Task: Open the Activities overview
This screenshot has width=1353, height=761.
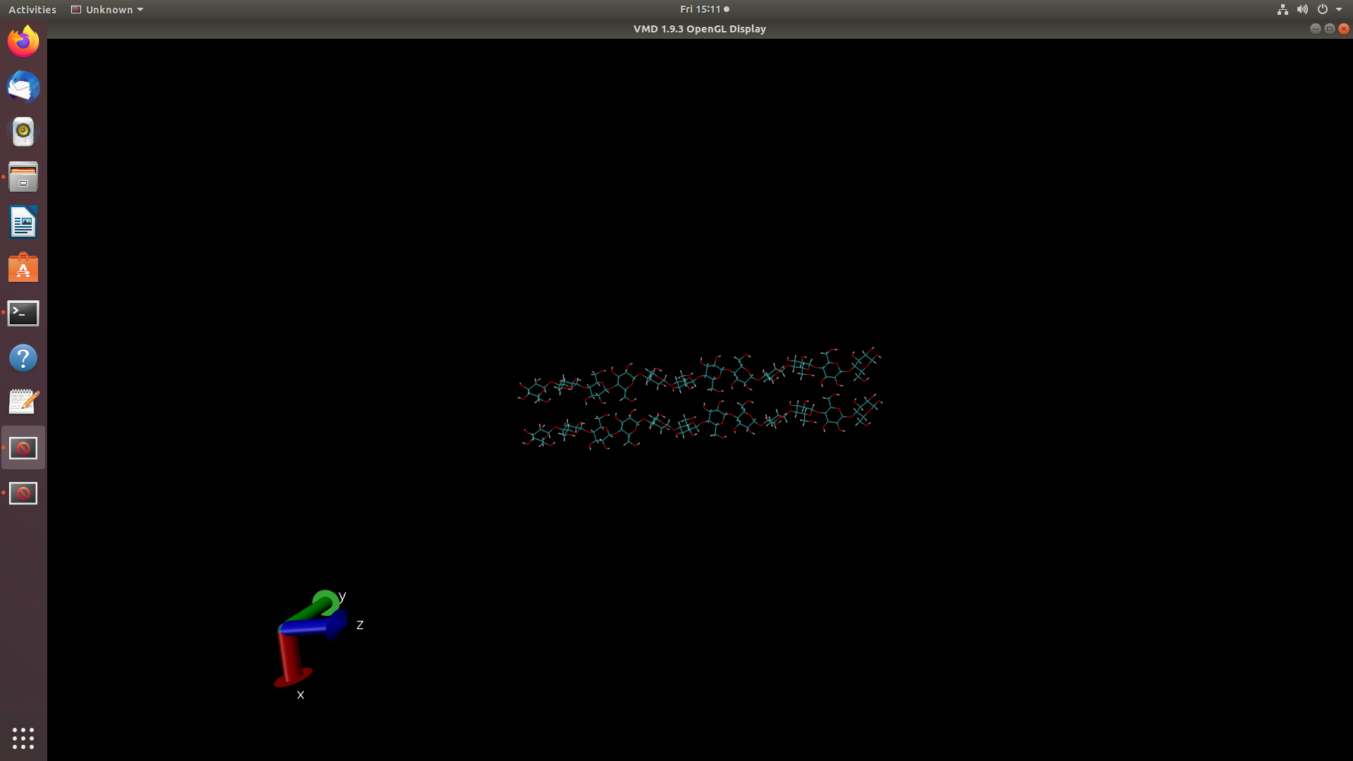Action: (32, 9)
